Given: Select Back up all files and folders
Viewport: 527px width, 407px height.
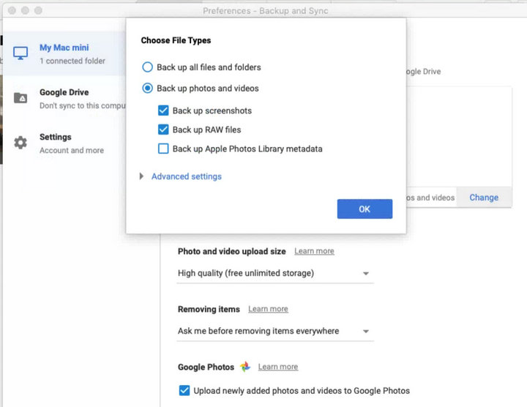Looking at the screenshot, I should point(149,67).
